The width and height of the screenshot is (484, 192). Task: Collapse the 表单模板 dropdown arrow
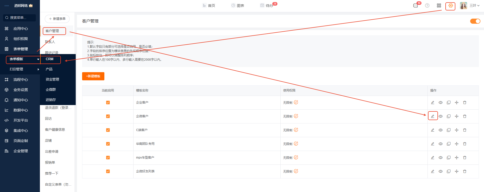[x=38, y=59]
